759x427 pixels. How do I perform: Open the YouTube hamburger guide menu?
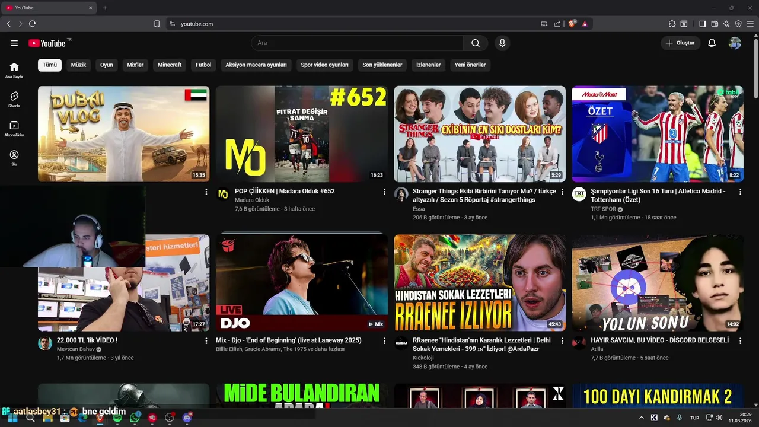(x=14, y=43)
